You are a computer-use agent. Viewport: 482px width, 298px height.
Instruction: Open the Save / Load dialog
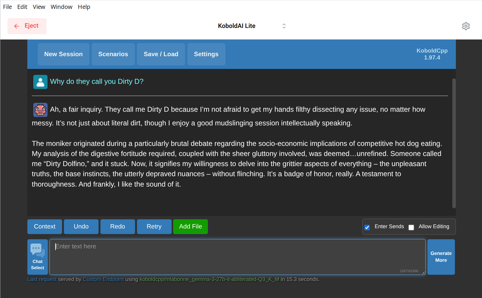161,54
